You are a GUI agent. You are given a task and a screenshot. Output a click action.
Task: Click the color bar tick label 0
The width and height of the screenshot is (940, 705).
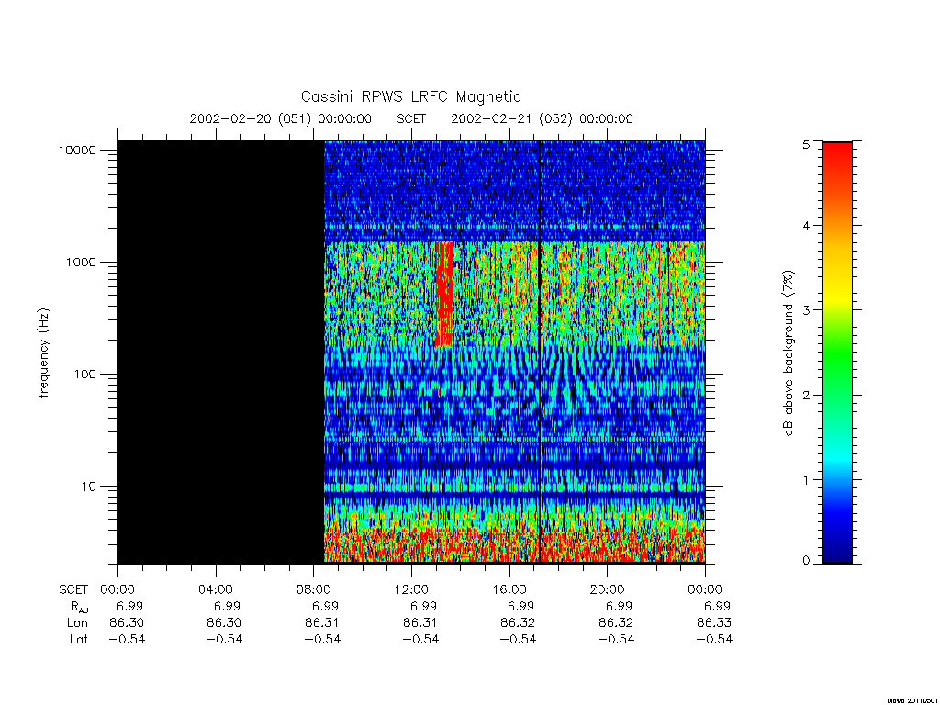(806, 561)
